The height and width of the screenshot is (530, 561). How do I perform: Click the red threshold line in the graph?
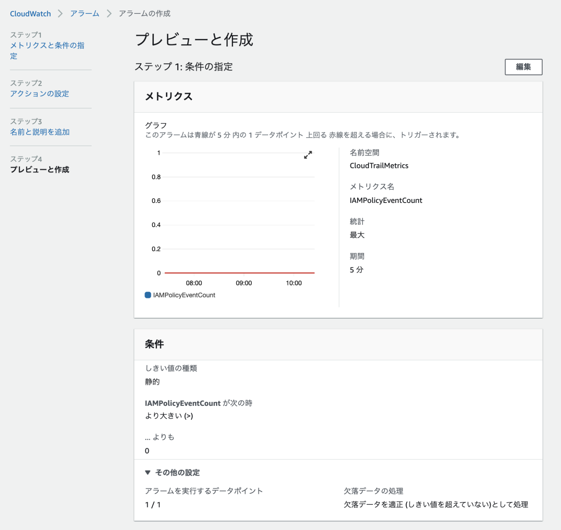(240, 273)
